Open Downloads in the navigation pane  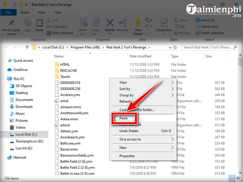(x=21, y=107)
